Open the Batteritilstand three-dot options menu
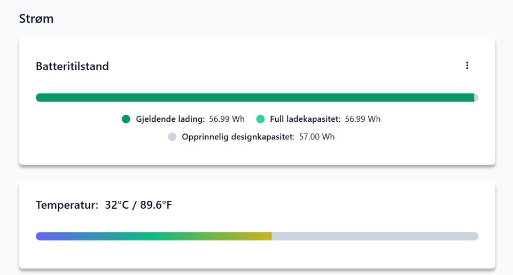Viewport: 513px width, 275px height. (x=467, y=66)
